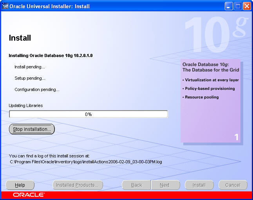Click the Oracle Universal Installer title bar icon
Image resolution: width=253 pixels, height=200 pixels.
(x=5, y=6)
